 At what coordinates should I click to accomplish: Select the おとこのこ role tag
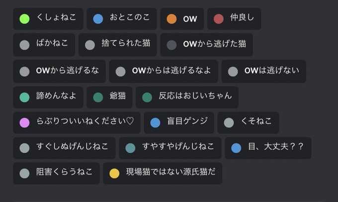(x=122, y=19)
